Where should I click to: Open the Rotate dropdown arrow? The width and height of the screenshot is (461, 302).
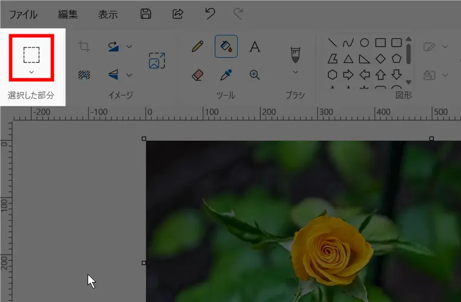(x=129, y=46)
